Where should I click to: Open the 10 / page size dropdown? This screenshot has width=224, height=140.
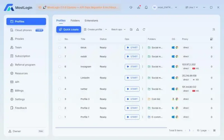pyautogui.click(x=203, y=130)
